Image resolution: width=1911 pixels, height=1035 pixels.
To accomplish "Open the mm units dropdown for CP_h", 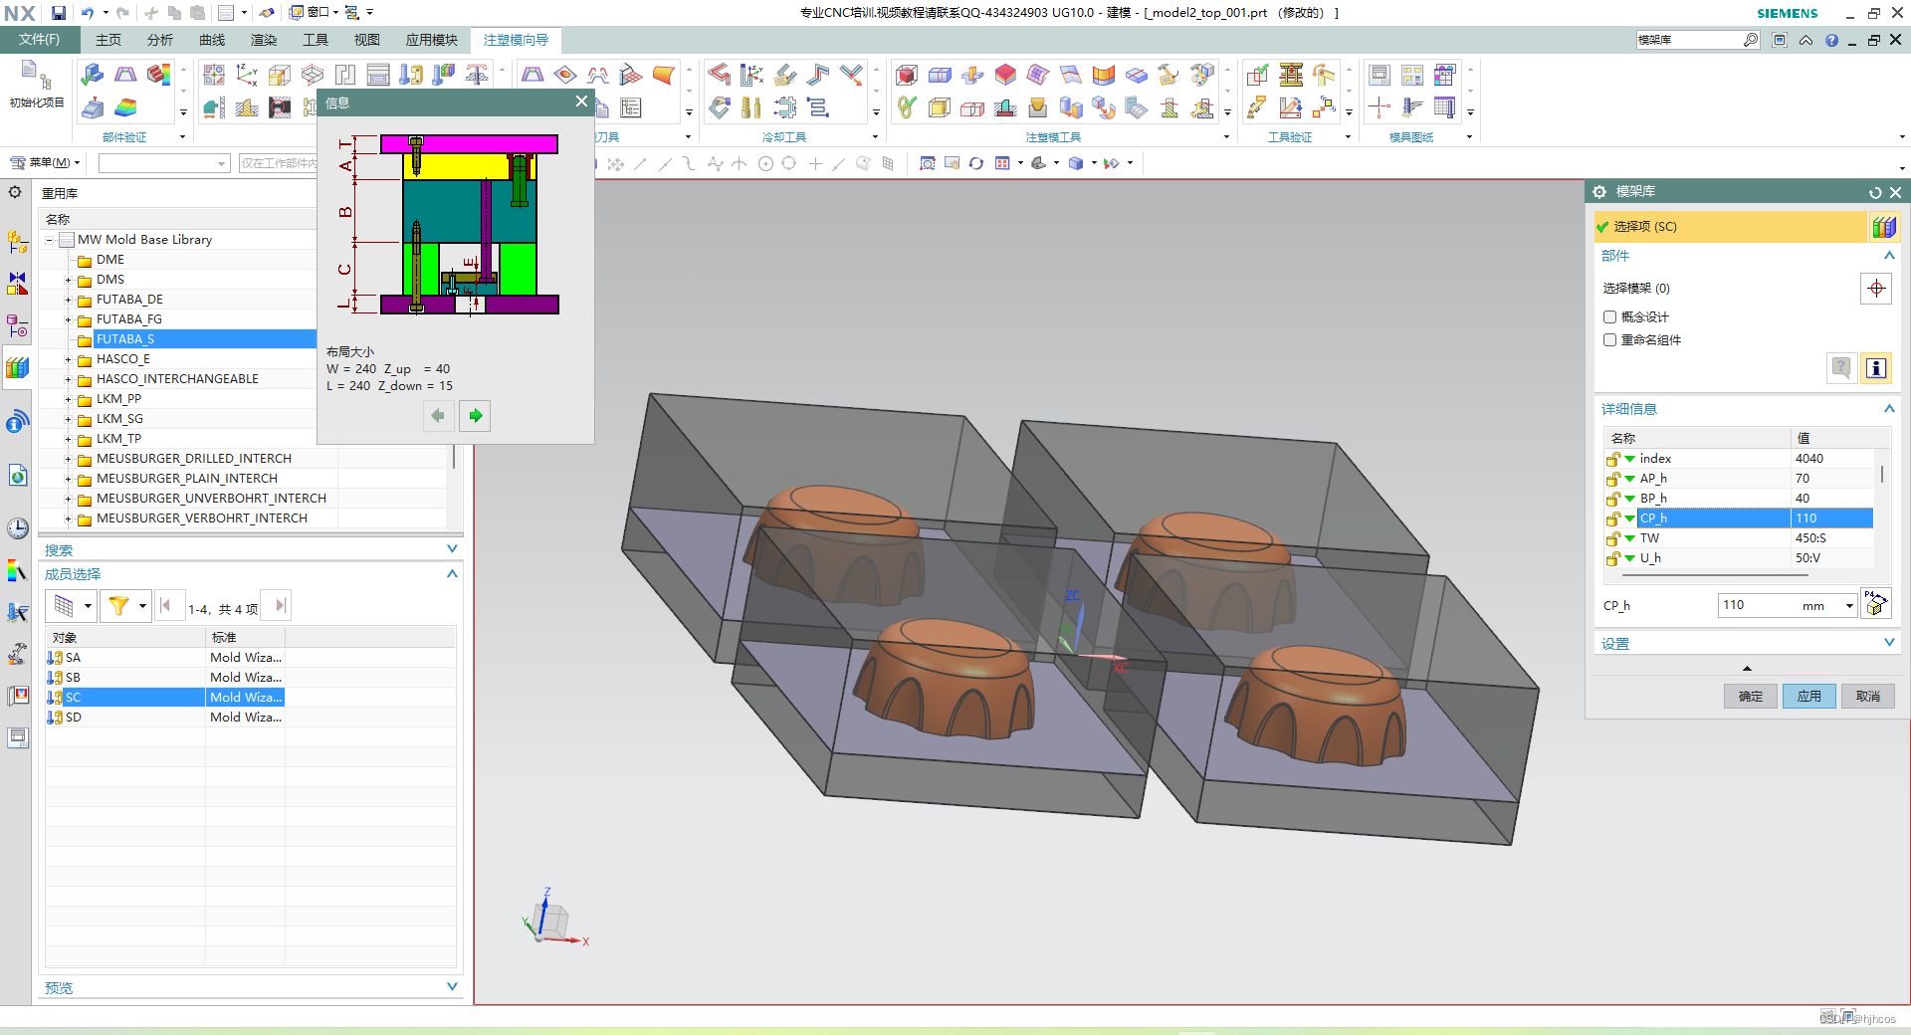I will (x=1849, y=605).
